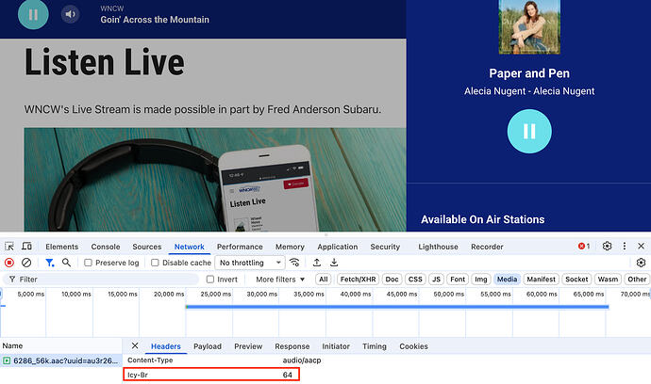Image resolution: width=651 pixels, height=384 pixels.
Task: Go to the Application tab
Action: pyautogui.click(x=338, y=247)
